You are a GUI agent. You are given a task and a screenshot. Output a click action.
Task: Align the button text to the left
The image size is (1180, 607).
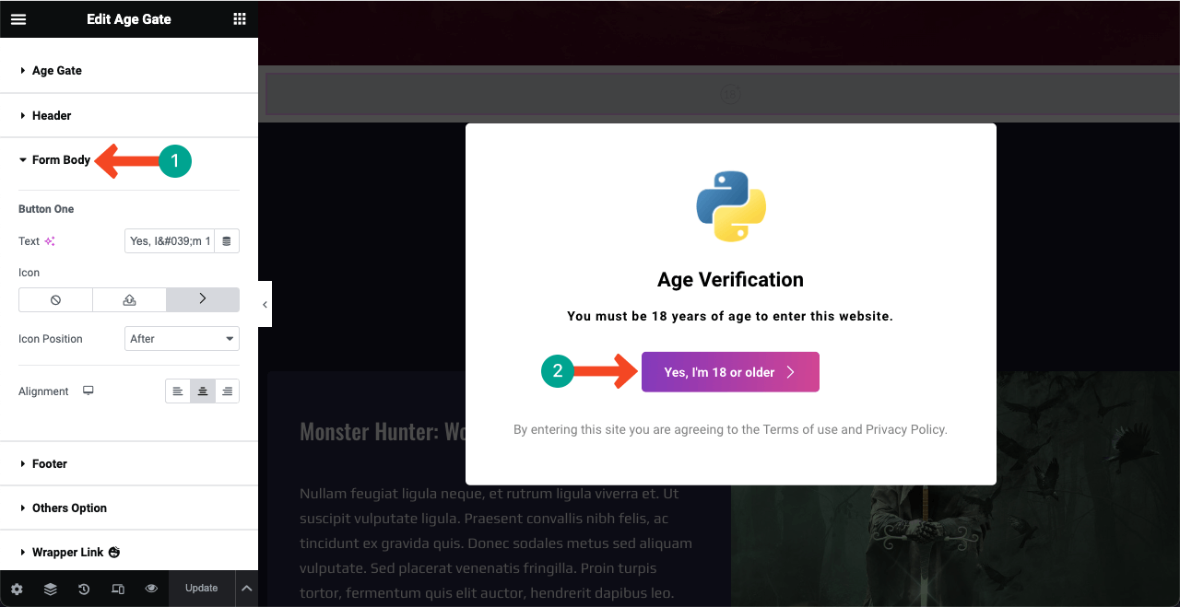click(x=178, y=391)
